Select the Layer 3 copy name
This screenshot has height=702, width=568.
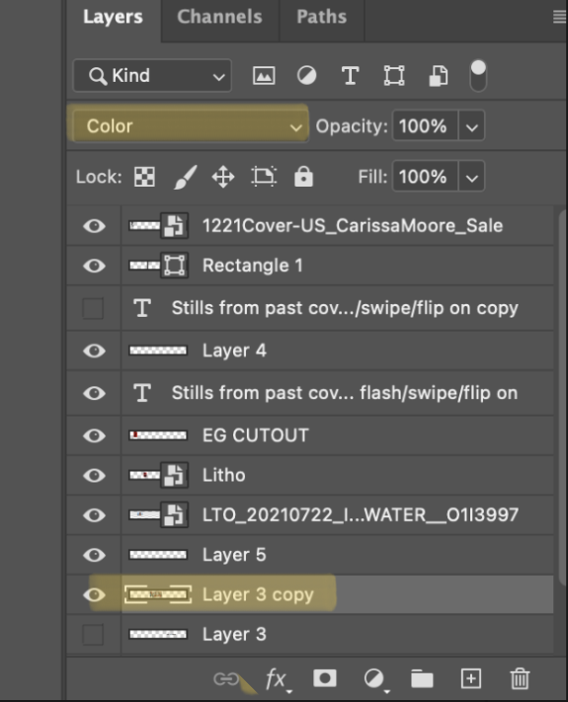point(258,594)
